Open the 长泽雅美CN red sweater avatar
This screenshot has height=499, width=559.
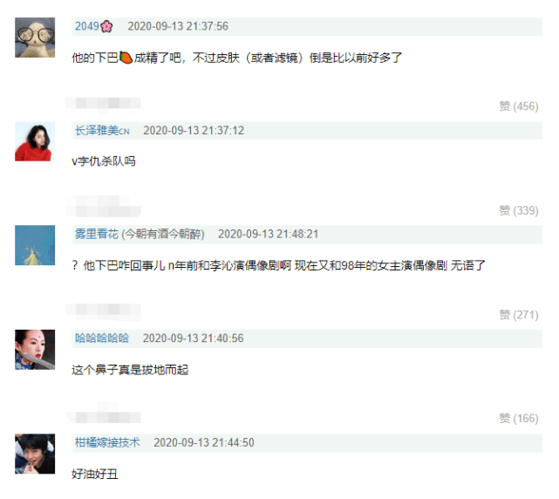pos(35,141)
